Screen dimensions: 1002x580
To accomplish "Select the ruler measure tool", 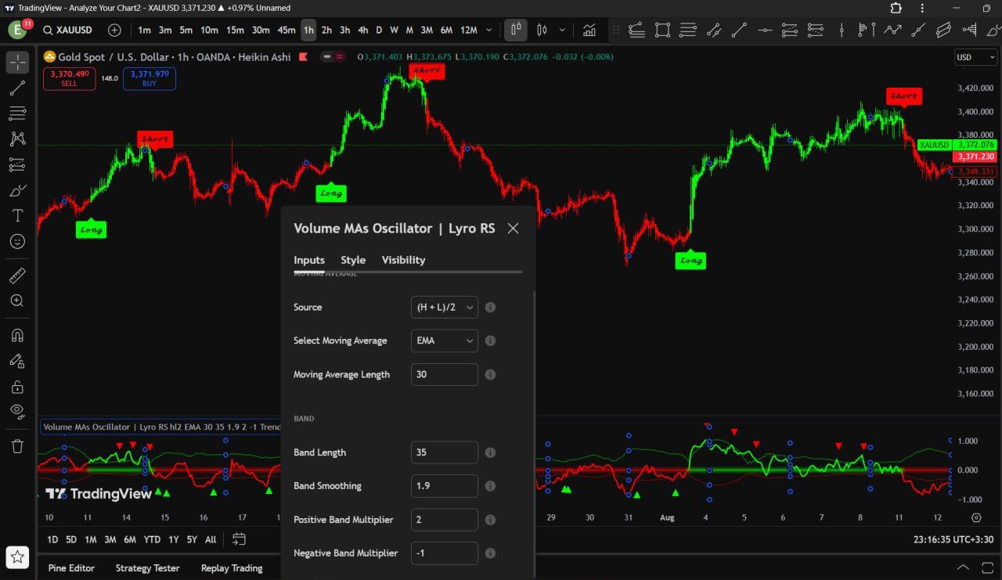I will [17, 276].
